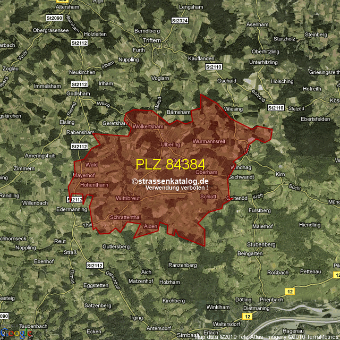
Task: Click the route 12 shield below Dietmaning
Action: click(x=248, y=316)
